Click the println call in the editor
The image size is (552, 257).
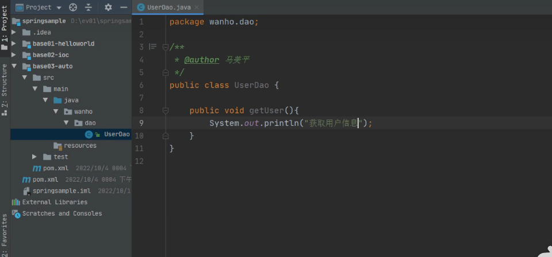pos(280,123)
